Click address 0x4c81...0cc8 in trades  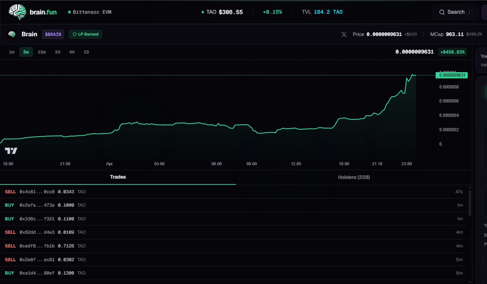tap(37, 192)
